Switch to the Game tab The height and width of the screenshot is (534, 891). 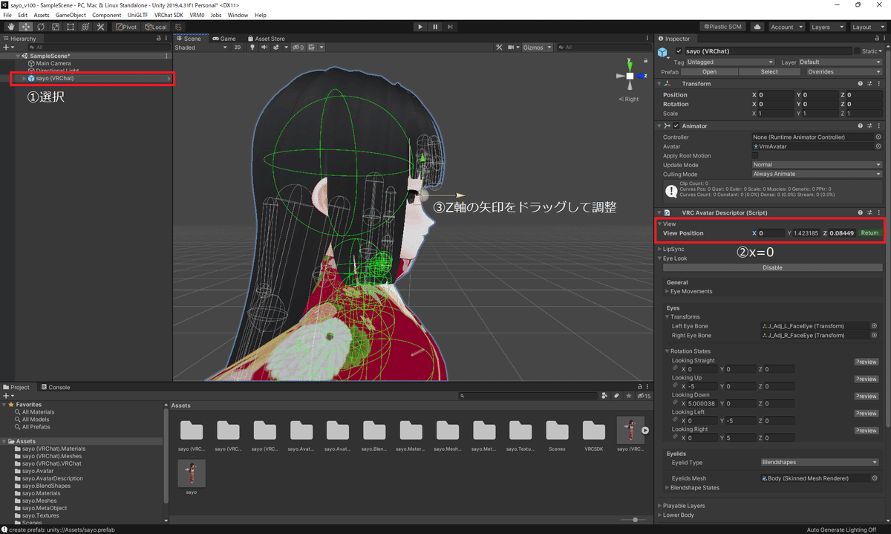223,39
